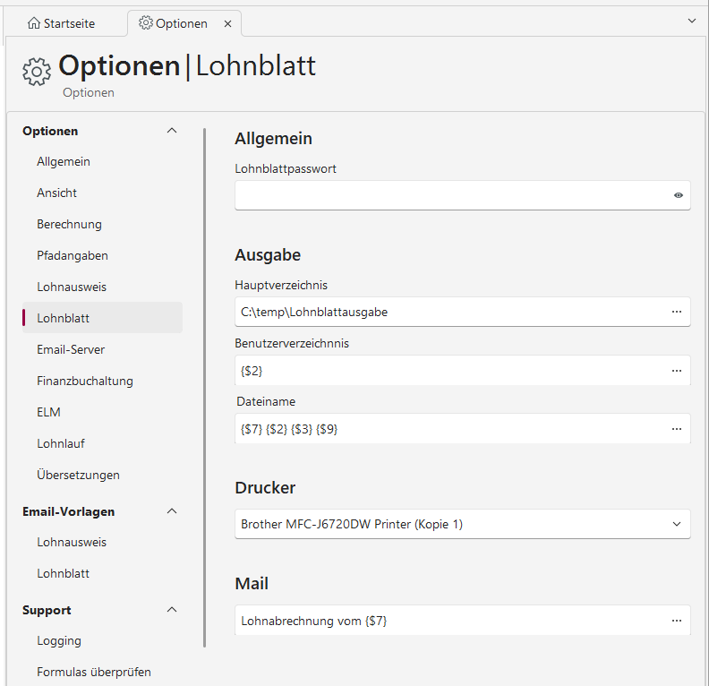Collapse the Support section
Viewport: 709px width, 686px height.
pos(172,610)
